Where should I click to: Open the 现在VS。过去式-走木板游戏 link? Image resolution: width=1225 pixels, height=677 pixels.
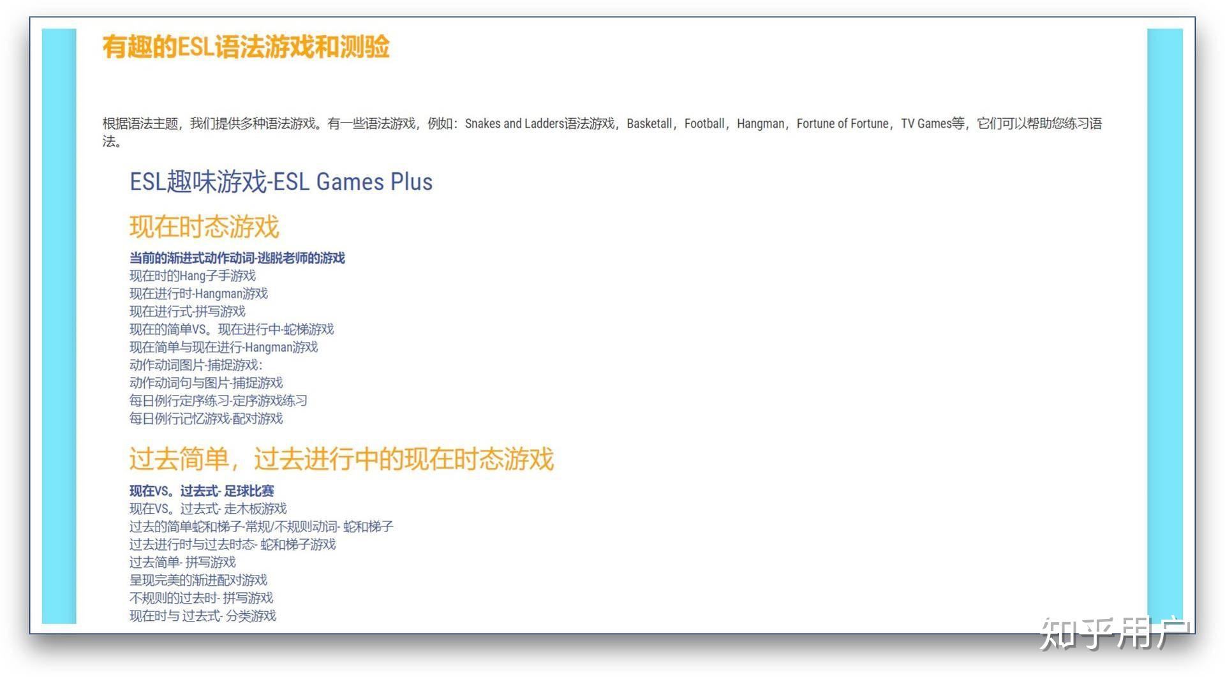click(x=208, y=509)
